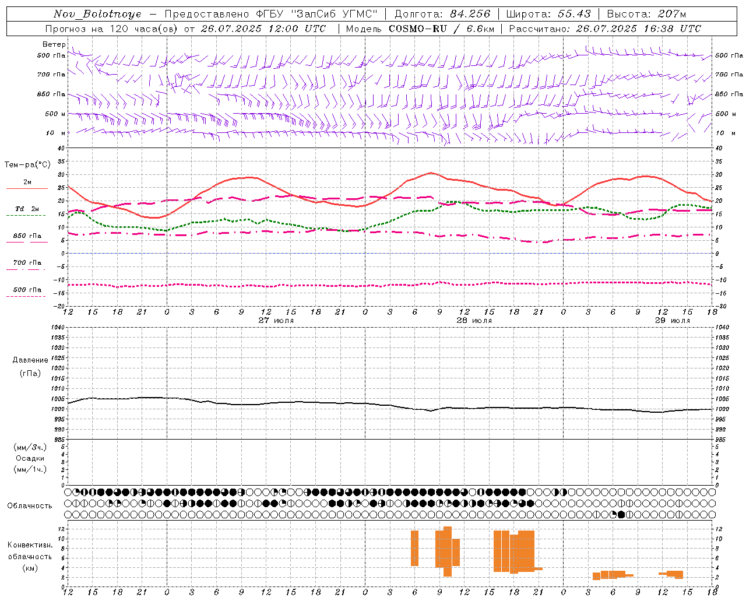746x597 pixels.
Task: Click the dash-dot pink 700 гПа legend line
Action: 26,269
